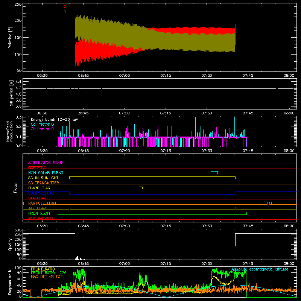Click the orange MAX_DET_VS_TOT legend text

coord(47,277)
